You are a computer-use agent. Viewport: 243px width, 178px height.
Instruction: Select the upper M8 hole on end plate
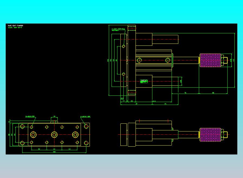click(x=123, y=46)
